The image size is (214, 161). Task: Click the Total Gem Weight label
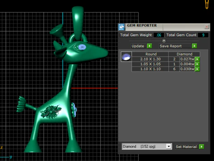(136, 35)
